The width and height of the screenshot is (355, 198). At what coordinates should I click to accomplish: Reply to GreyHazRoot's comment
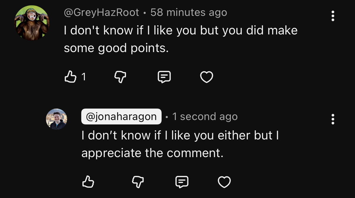point(164,77)
